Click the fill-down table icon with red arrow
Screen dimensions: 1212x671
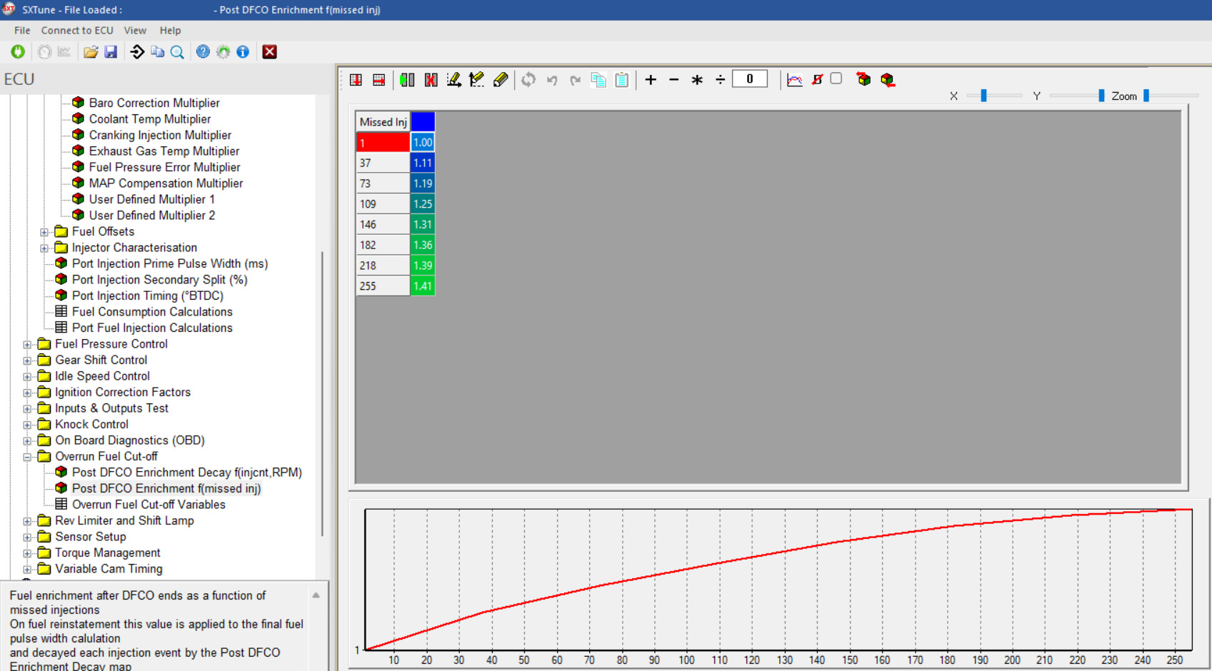356,80
